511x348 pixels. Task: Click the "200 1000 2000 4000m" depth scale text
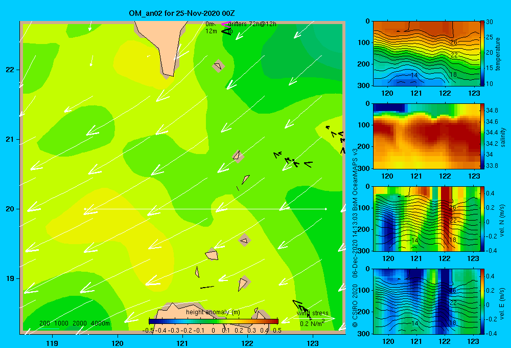75,323
